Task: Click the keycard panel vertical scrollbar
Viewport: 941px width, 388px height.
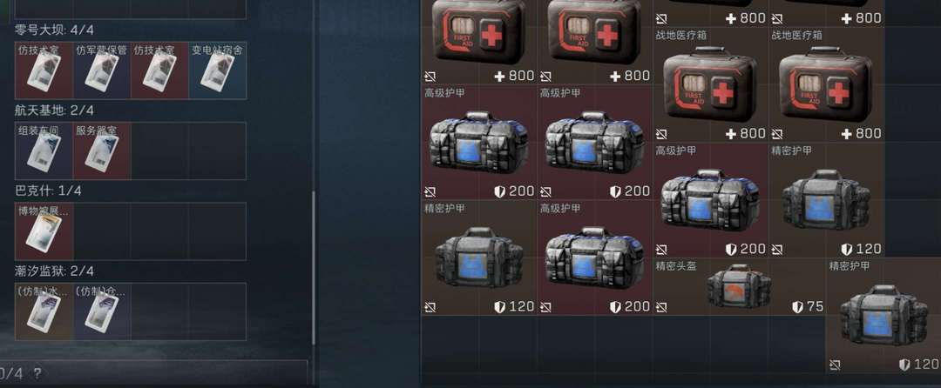Action: pyautogui.click(x=314, y=268)
